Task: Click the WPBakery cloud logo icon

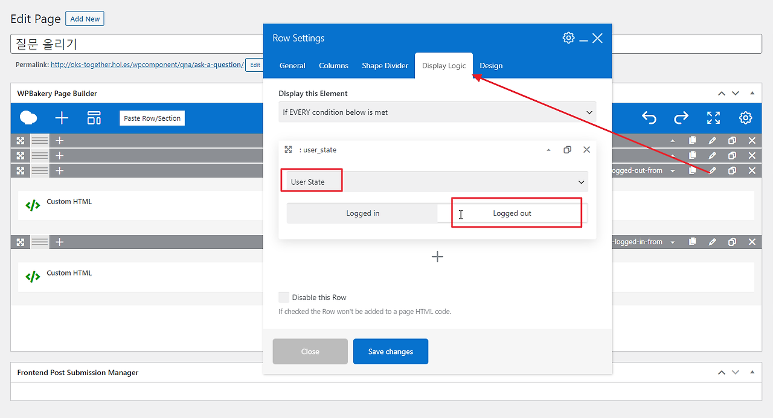Action: pos(28,118)
